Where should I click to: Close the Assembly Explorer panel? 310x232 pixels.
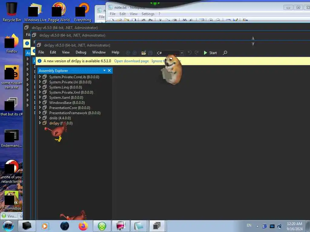109,70
